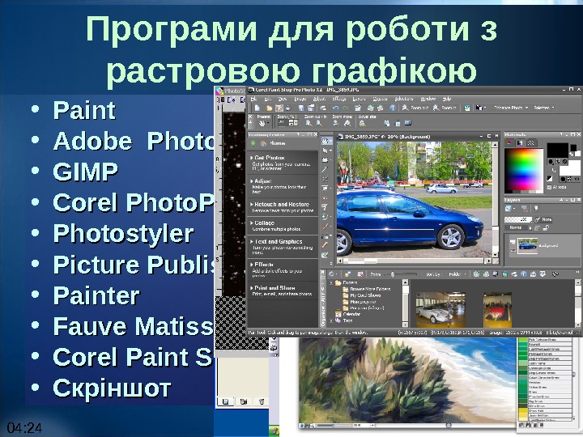Click the Open folder icon in toolbar
Viewport: 583px width, 437px height.
point(269,108)
